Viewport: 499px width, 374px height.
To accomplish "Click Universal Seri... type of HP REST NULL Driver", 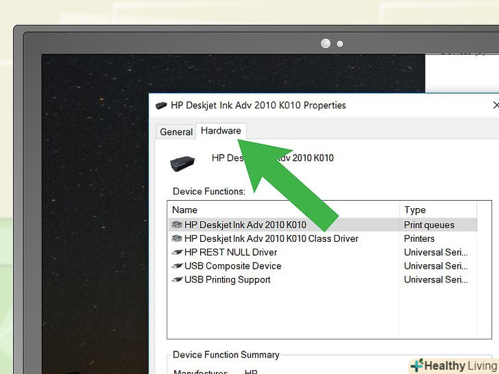I will [x=436, y=252].
